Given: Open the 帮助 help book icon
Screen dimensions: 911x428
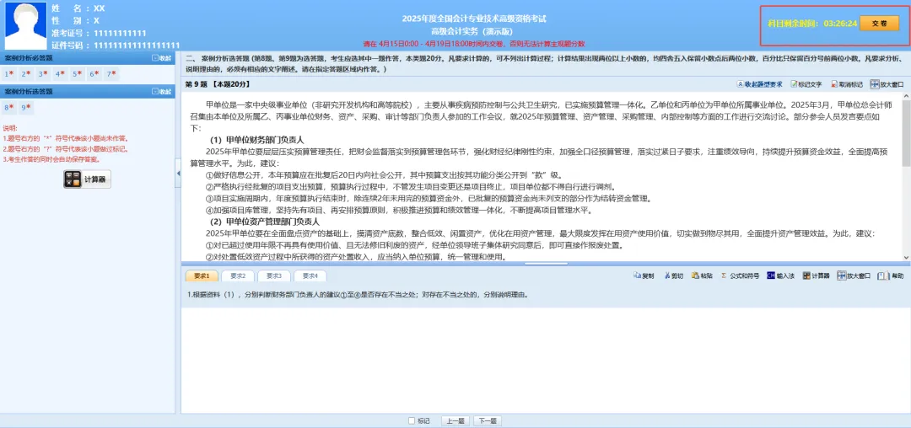Looking at the screenshot, I should [891, 276].
